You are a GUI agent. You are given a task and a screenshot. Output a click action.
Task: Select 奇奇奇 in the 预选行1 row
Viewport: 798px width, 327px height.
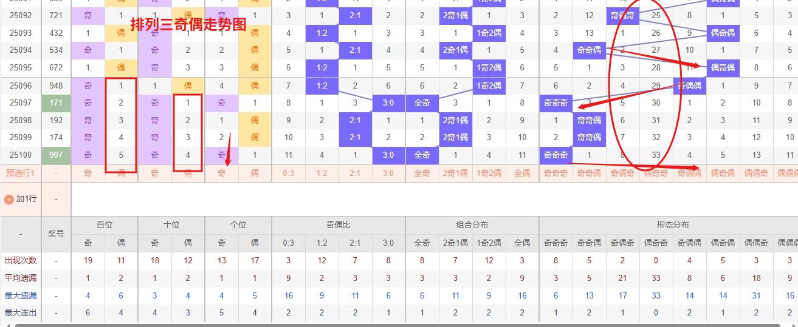(556, 173)
